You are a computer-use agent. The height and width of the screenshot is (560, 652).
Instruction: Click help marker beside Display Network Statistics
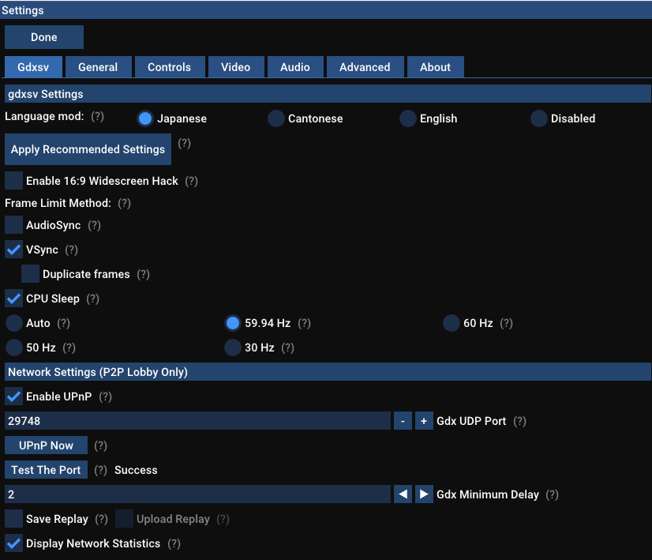174,543
